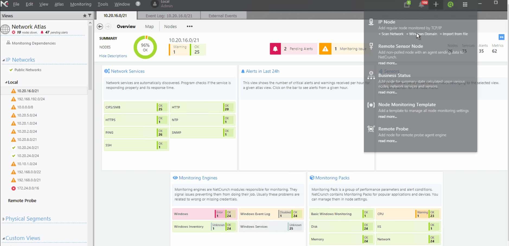
Task: Click the Windows monitoring engine error tile
Action: click(205, 214)
